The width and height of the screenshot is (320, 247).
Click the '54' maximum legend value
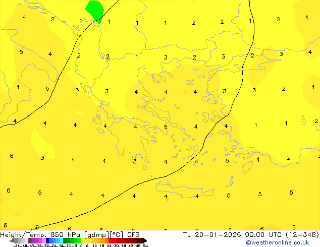pos(145,245)
